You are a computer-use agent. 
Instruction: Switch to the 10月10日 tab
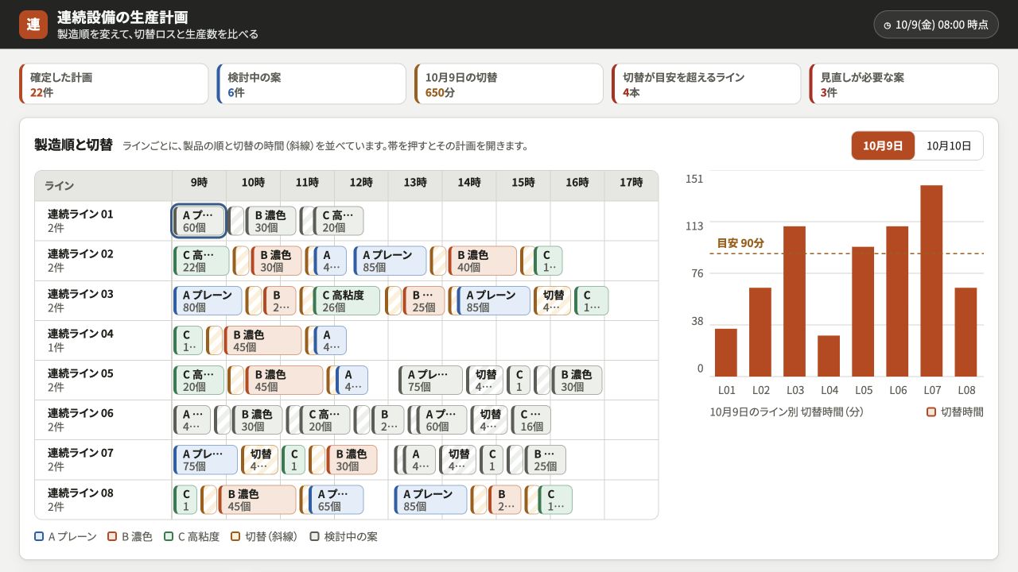tap(949, 146)
